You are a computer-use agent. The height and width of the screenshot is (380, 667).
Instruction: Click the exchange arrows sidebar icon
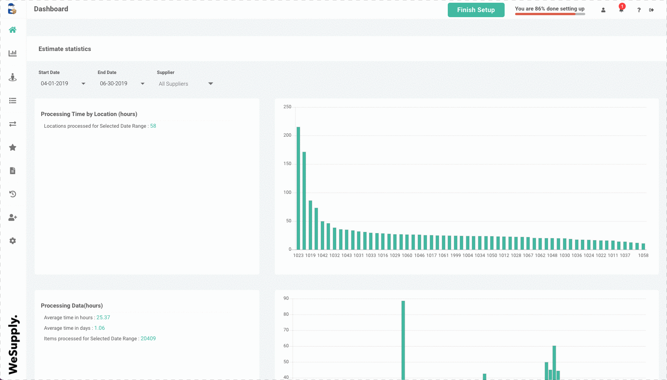12,124
